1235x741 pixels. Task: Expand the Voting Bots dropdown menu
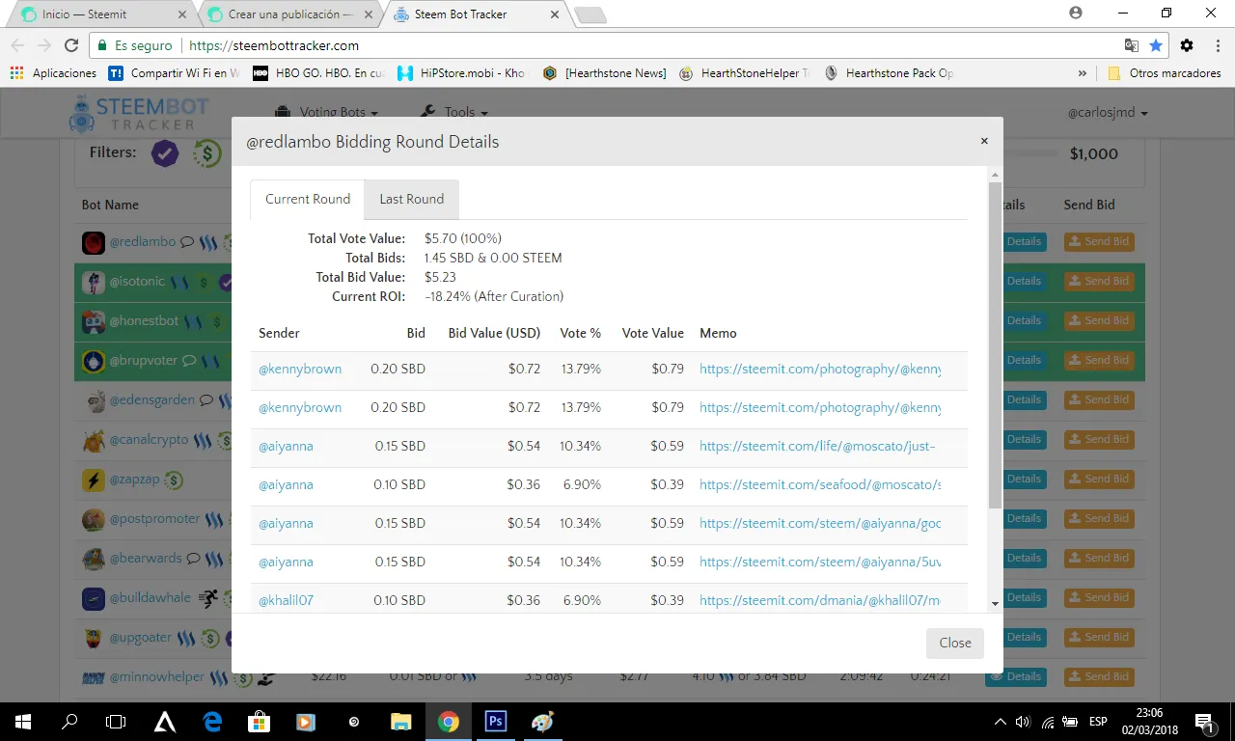(x=326, y=112)
